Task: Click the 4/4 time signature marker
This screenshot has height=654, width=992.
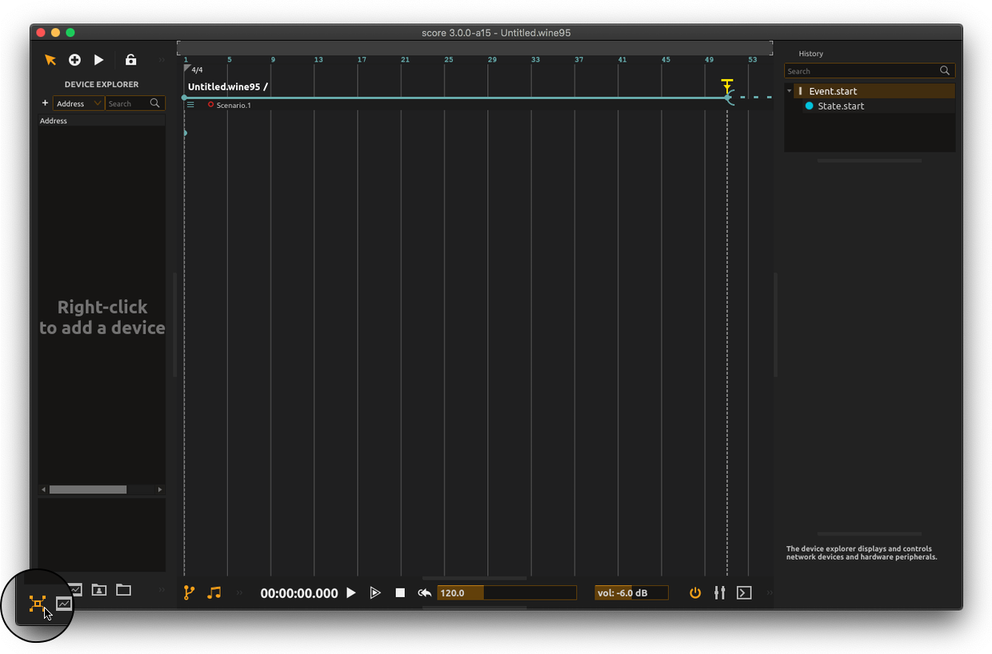Action: (x=197, y=70)
